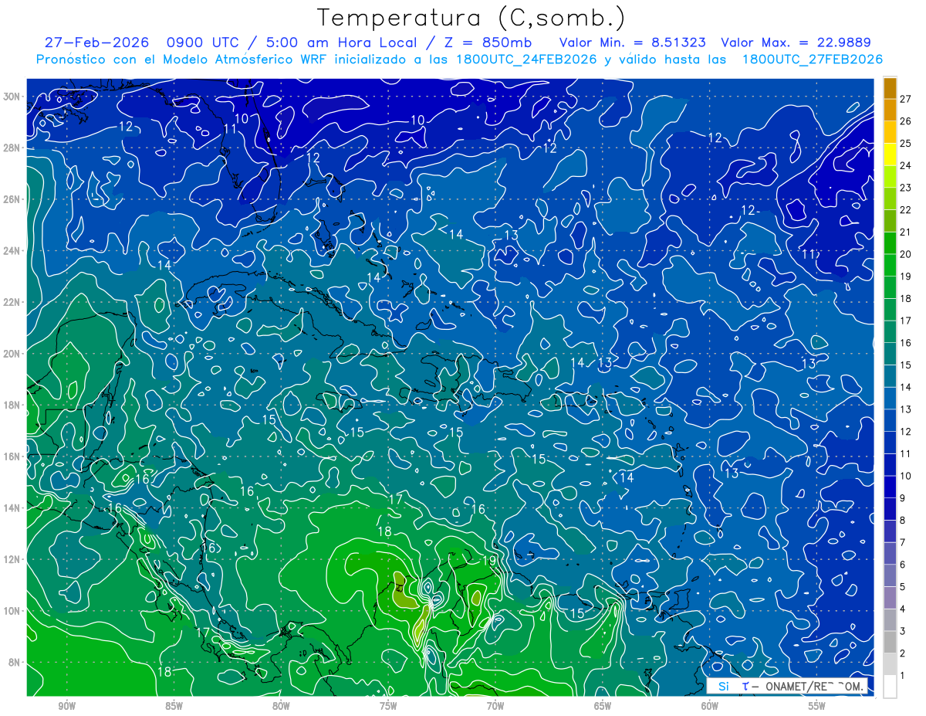
Task: Click the "Valor Min. = 8.51323" readout
Action: coord(631,42)
